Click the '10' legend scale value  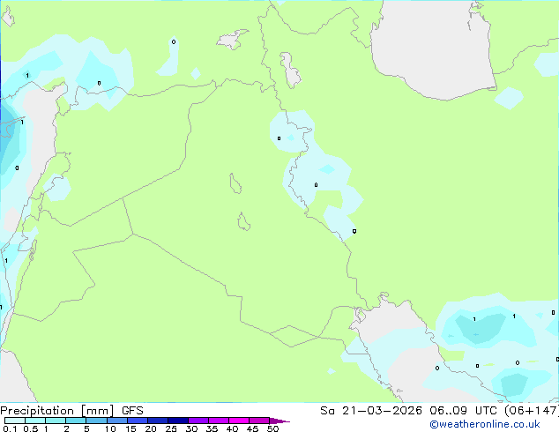pos(110,428)
